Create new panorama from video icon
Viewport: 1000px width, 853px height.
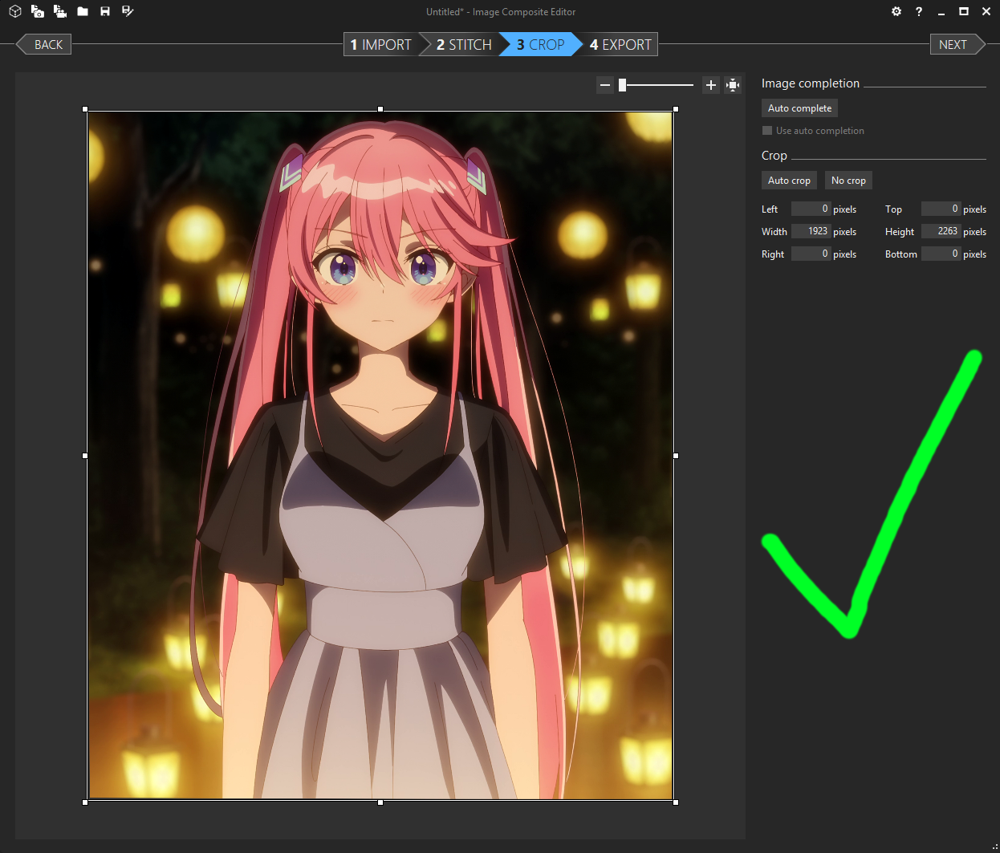click(x=59, y=11)
